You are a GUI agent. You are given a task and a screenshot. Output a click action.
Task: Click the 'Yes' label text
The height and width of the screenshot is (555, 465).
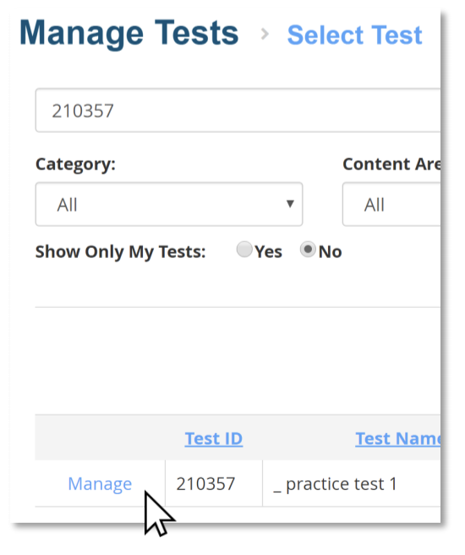[x=268, y=252]
